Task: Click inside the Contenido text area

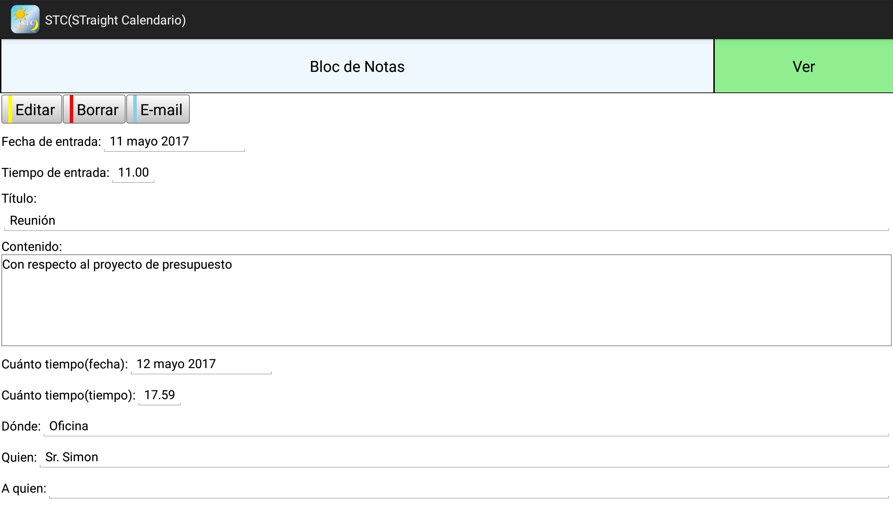Action: 446,300
